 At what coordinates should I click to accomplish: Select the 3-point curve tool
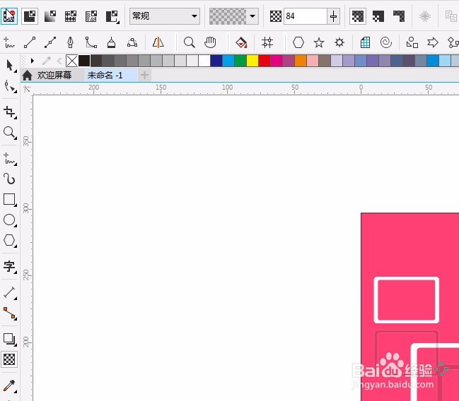[x=132, y=42]
